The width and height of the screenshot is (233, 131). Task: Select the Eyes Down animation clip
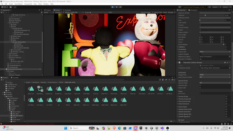coord(68,90)
